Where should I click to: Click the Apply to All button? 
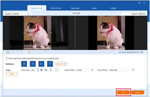61,64
